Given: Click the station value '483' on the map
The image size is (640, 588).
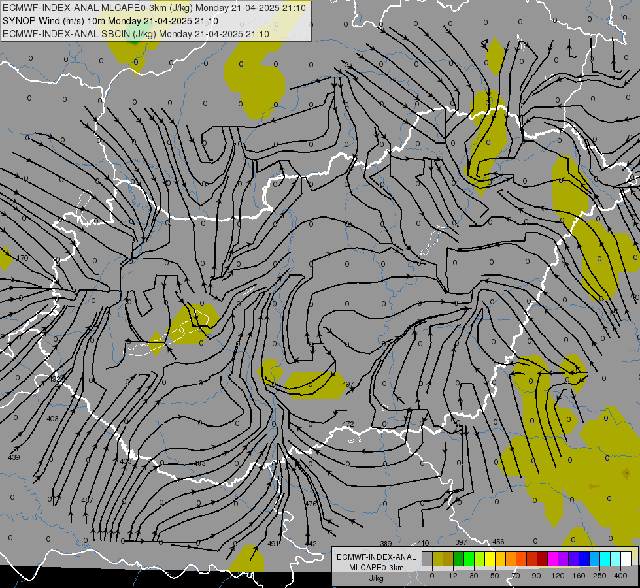Looking at the screenshot, I should 199,463.
